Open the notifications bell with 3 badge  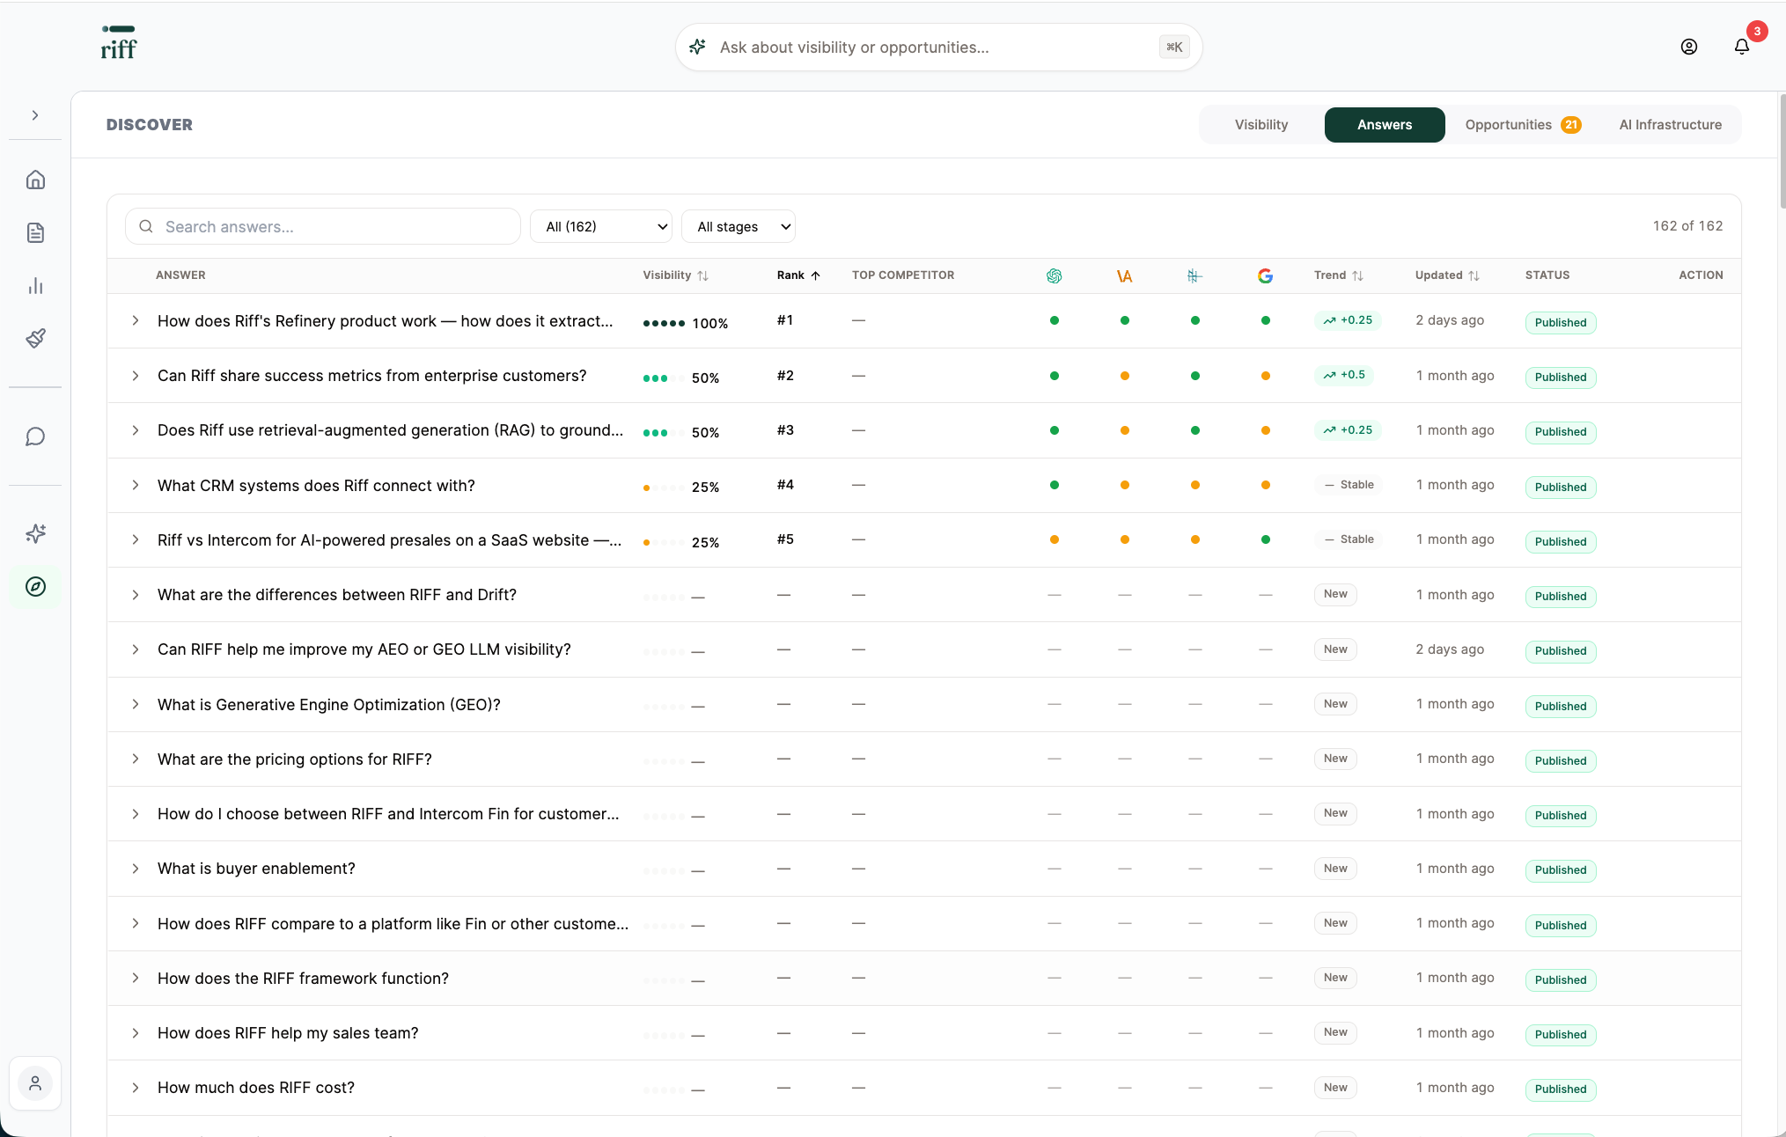(x=1742, y=47)
